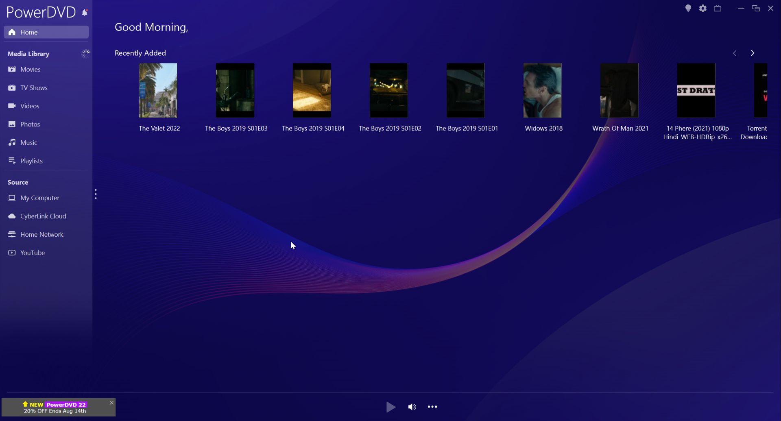Click the Movies film icon
The height and width of the screenshot is (421, 781).
pos(12,70)
